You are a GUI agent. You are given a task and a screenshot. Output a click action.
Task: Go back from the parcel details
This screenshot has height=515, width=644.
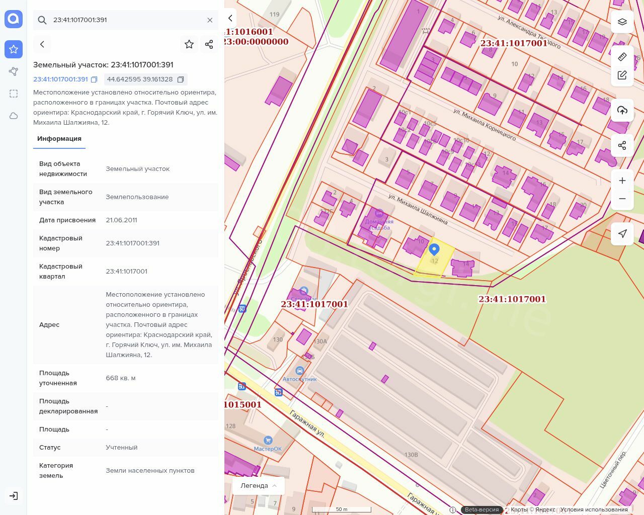coord(42,44)
